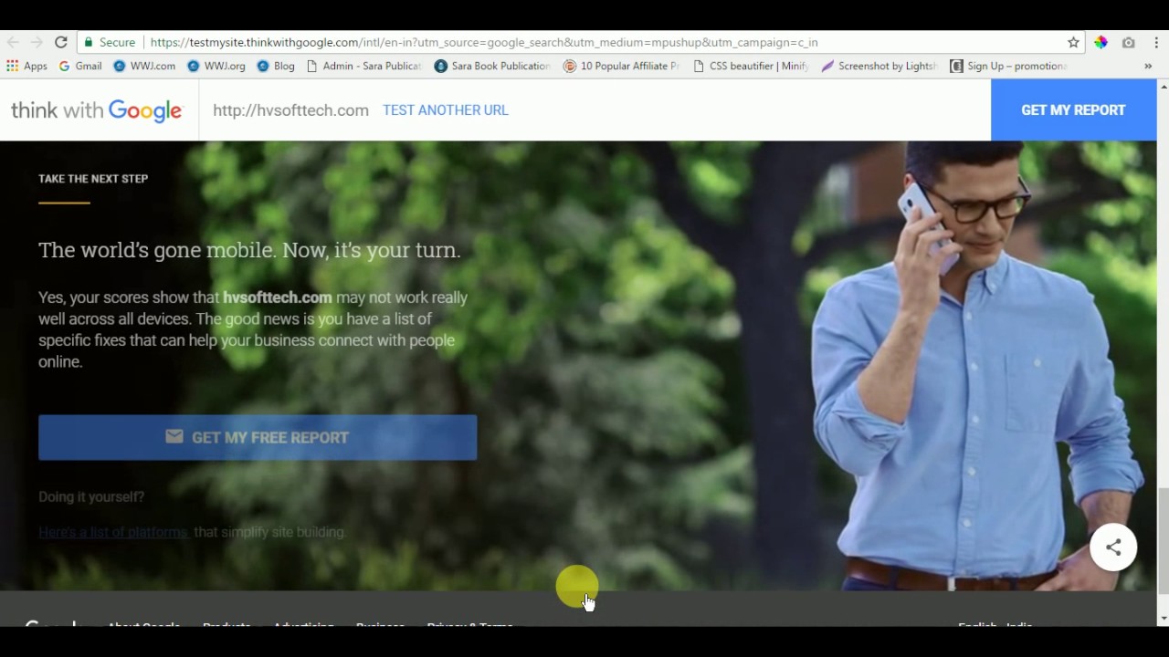
Task: Click the http://hvsofttech.com URL field
Action: [290, 110]
